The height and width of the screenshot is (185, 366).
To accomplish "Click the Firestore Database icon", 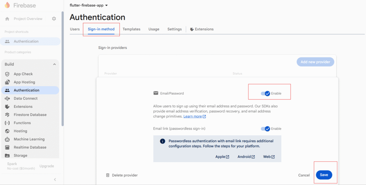I will tap(7, 115).
